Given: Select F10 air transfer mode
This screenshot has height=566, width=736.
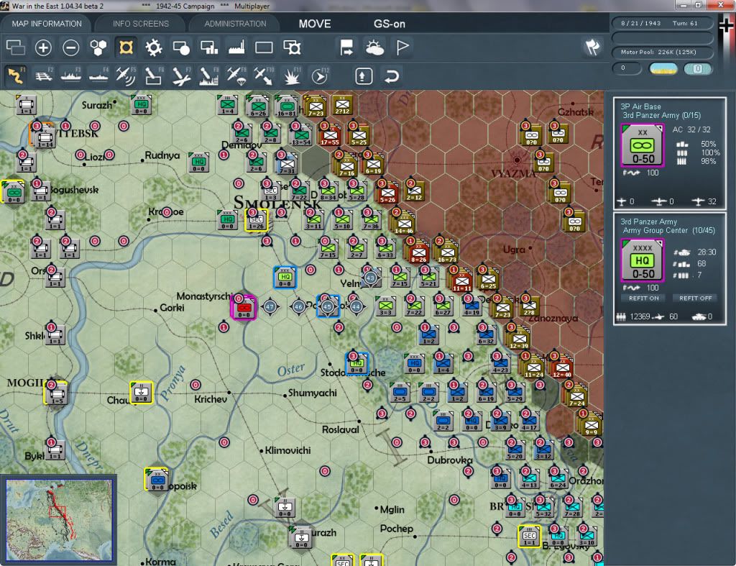Looking at the screenshot, I should (264, 76).
